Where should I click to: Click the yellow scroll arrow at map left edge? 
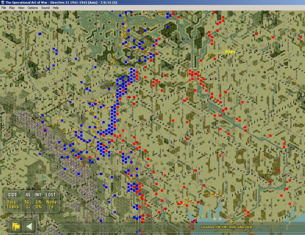[2, 124]
